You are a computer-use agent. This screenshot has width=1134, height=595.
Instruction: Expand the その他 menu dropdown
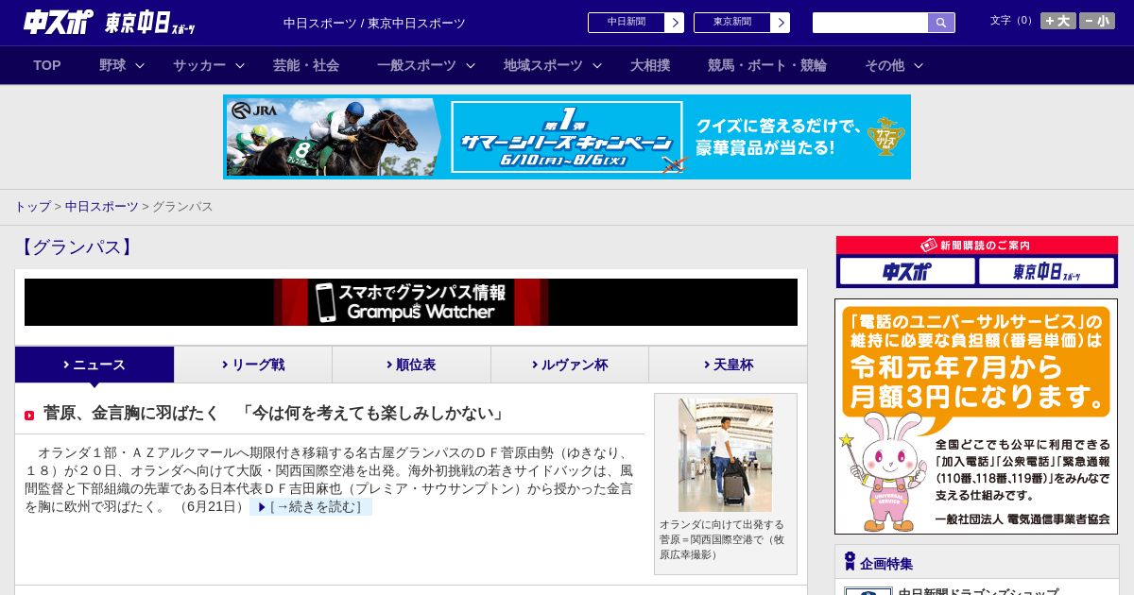coord(893,65)
